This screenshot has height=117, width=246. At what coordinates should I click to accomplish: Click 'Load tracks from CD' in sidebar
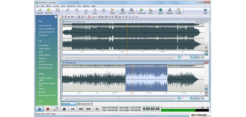pyautogui.click(x=46, y=32)
